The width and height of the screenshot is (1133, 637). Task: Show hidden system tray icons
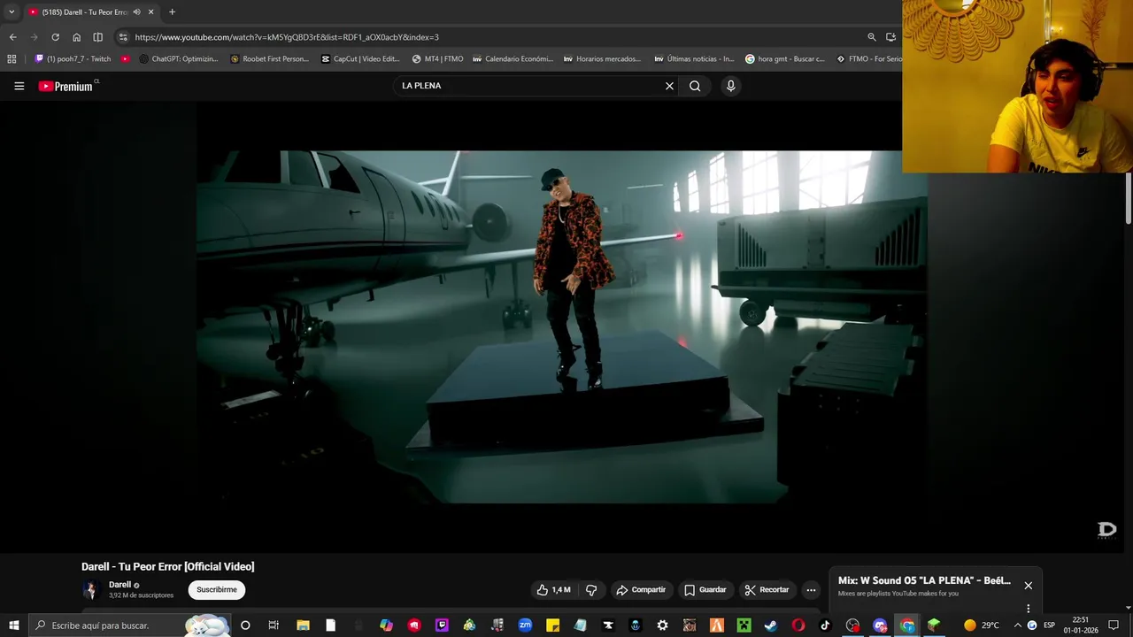1017,625
